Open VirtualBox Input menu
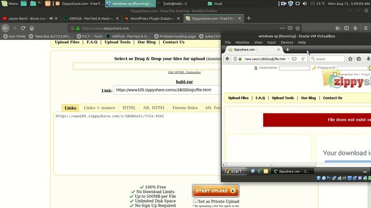Image resolution: width=371 pixels, height=208 pixels. [x=271, y=42]
